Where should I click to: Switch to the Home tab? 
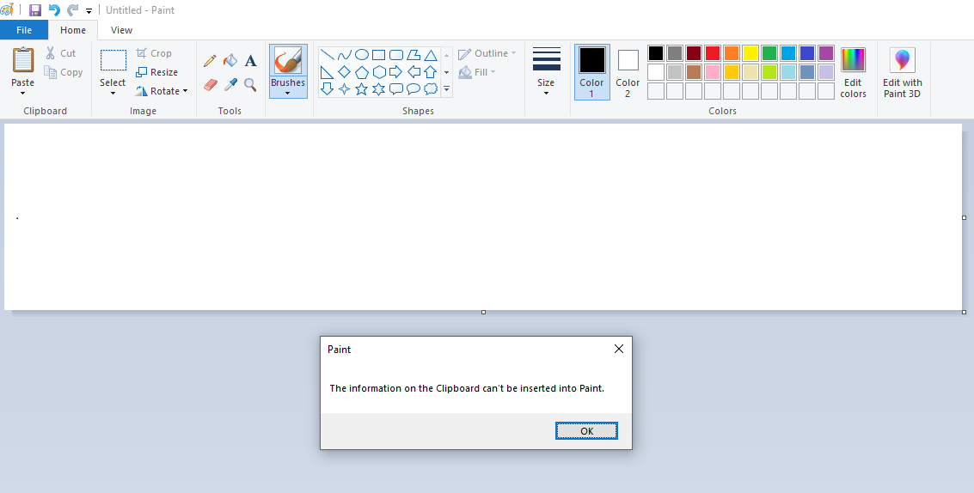coord(73,30)
